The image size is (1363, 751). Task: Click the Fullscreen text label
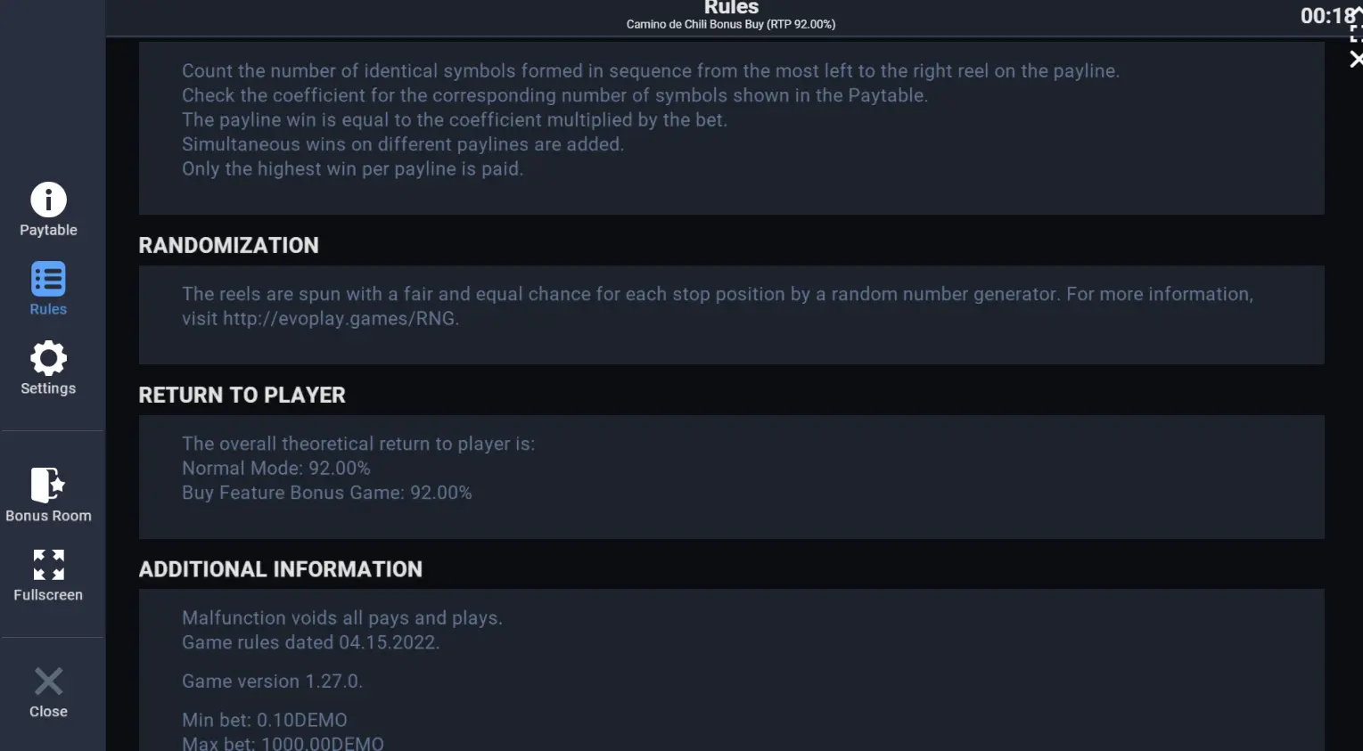pos(48,595)
